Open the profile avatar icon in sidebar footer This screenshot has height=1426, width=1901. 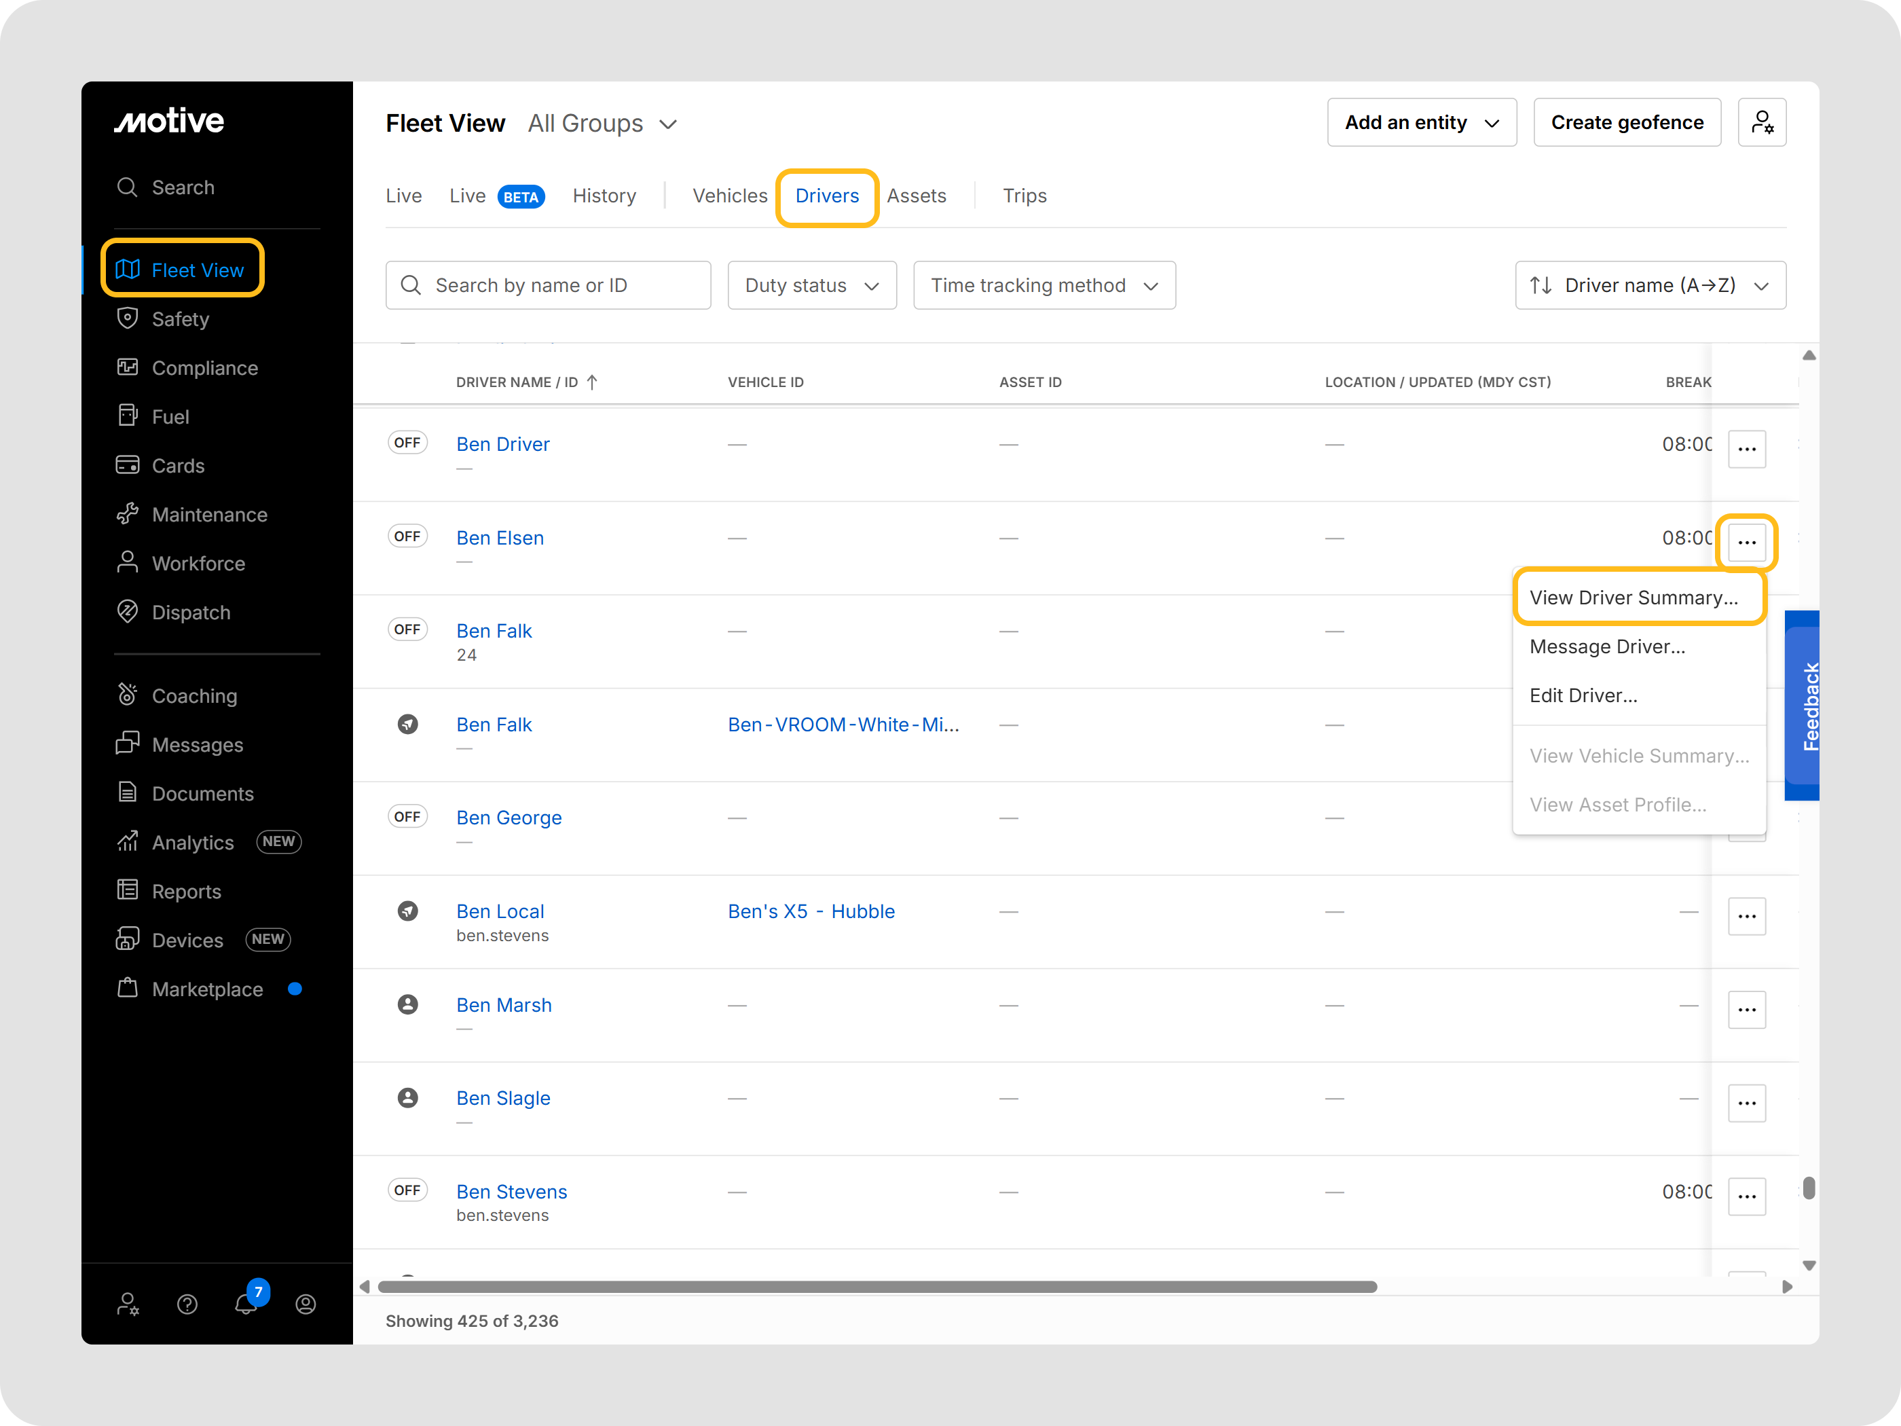point(305,1304)
